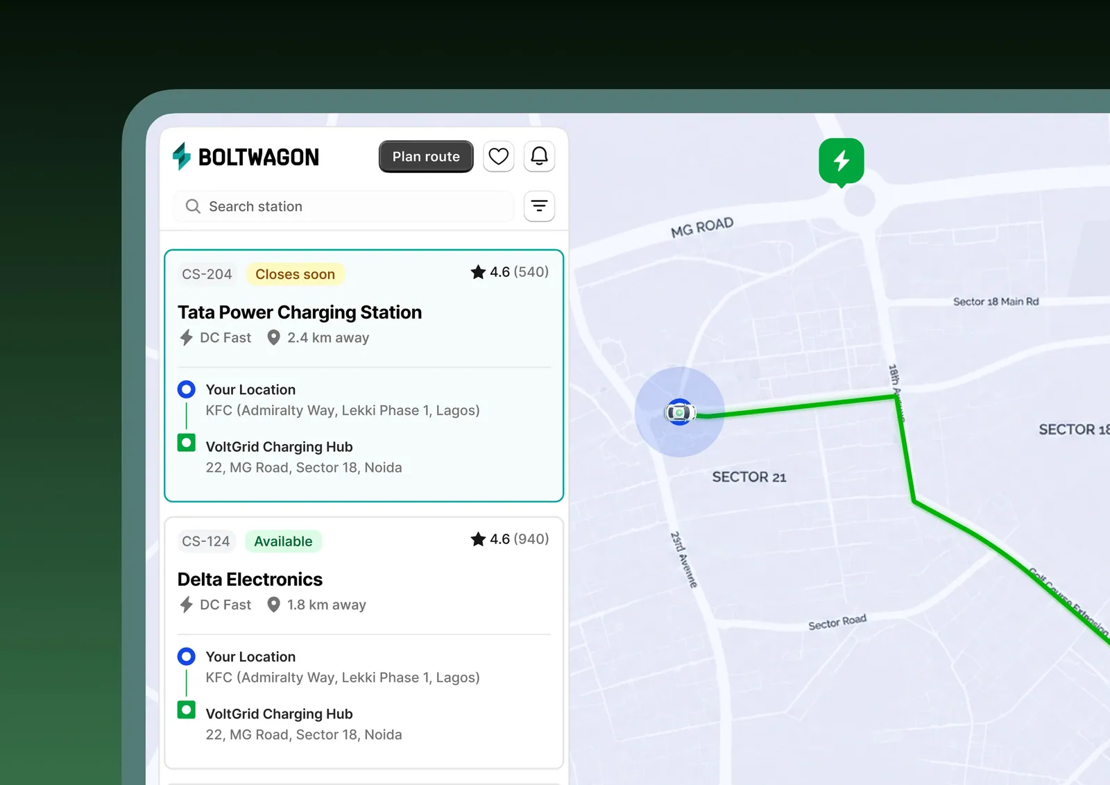
Task: Click the 2.4 km away distance text
Action: (328, 338)
